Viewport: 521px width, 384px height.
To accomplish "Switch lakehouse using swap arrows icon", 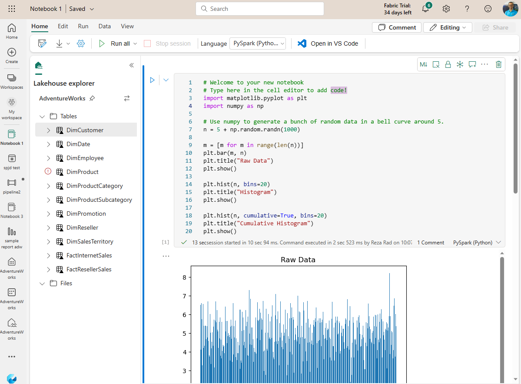I will [127, 99].
